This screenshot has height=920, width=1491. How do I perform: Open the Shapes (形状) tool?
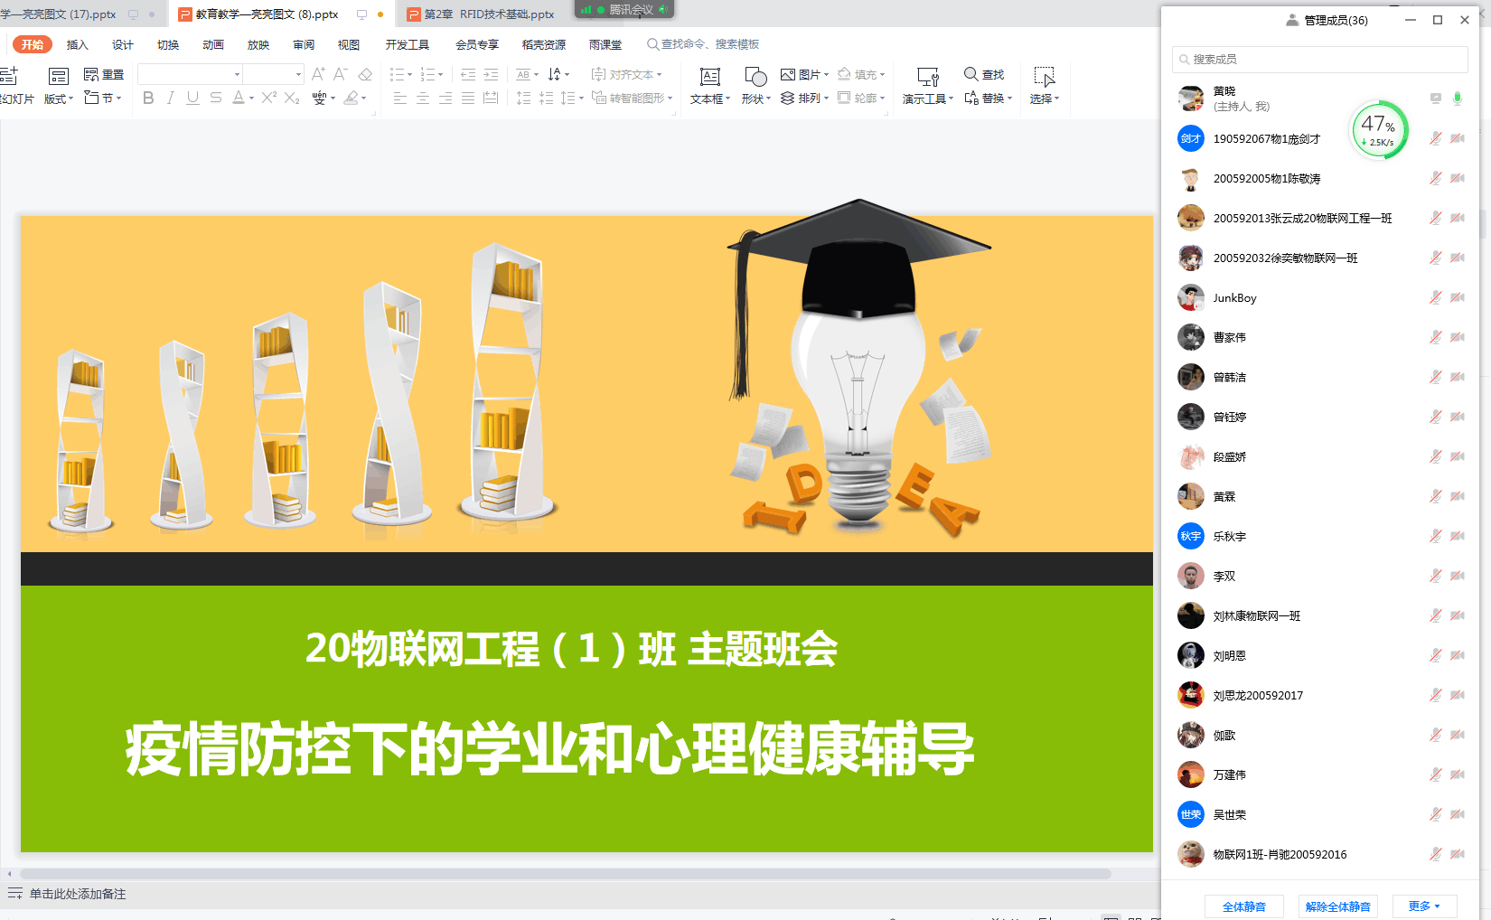(755, 86)
